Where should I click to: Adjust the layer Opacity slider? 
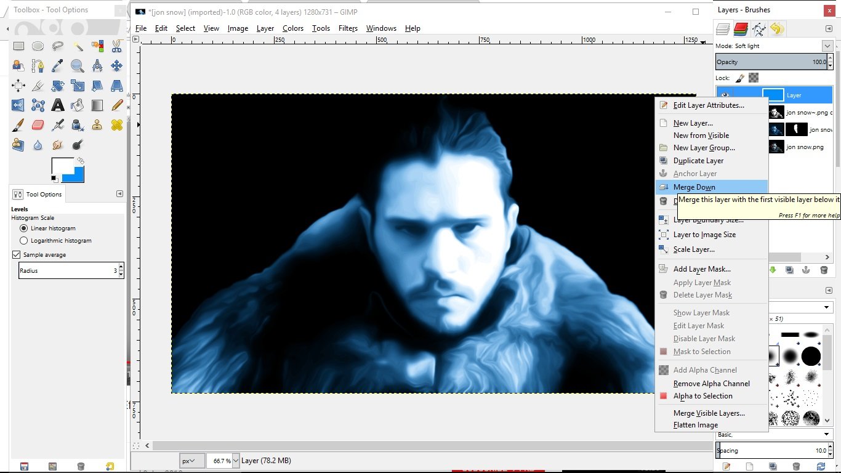(x=771, y=62)
